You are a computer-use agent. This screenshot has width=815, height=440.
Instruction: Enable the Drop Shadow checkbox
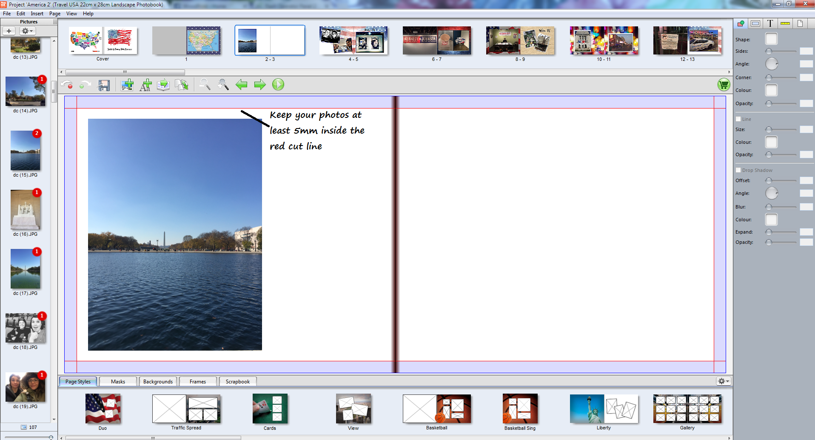[x=738, y=170]
